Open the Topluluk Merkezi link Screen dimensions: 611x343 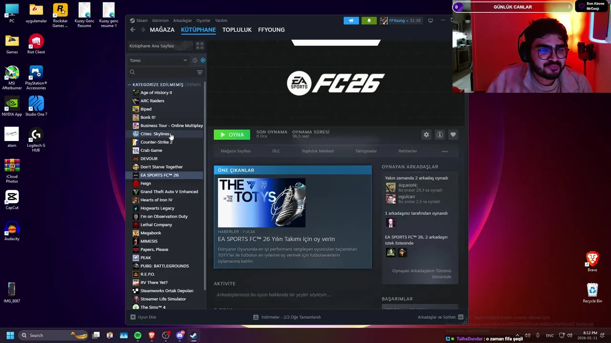pos(317,151)
